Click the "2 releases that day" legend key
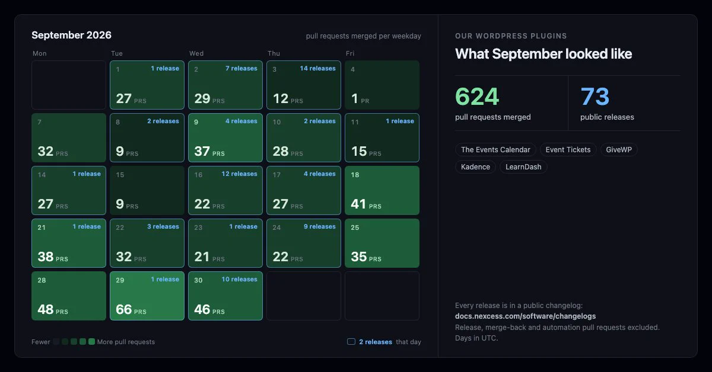 coord(384,342)
